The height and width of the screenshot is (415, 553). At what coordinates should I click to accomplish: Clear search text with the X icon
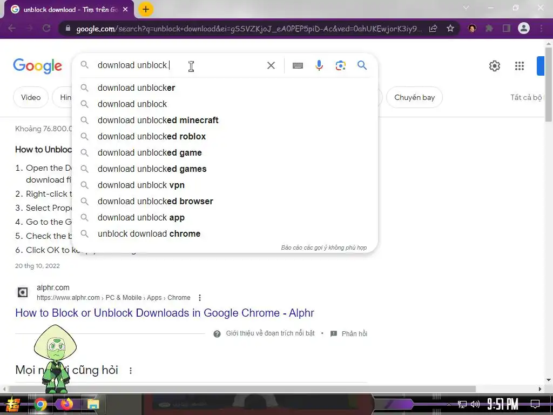click(x=271, y=65)
